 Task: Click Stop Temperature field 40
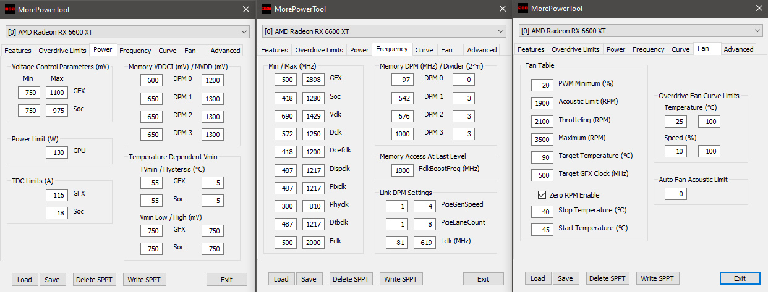(x=542, y=212)
